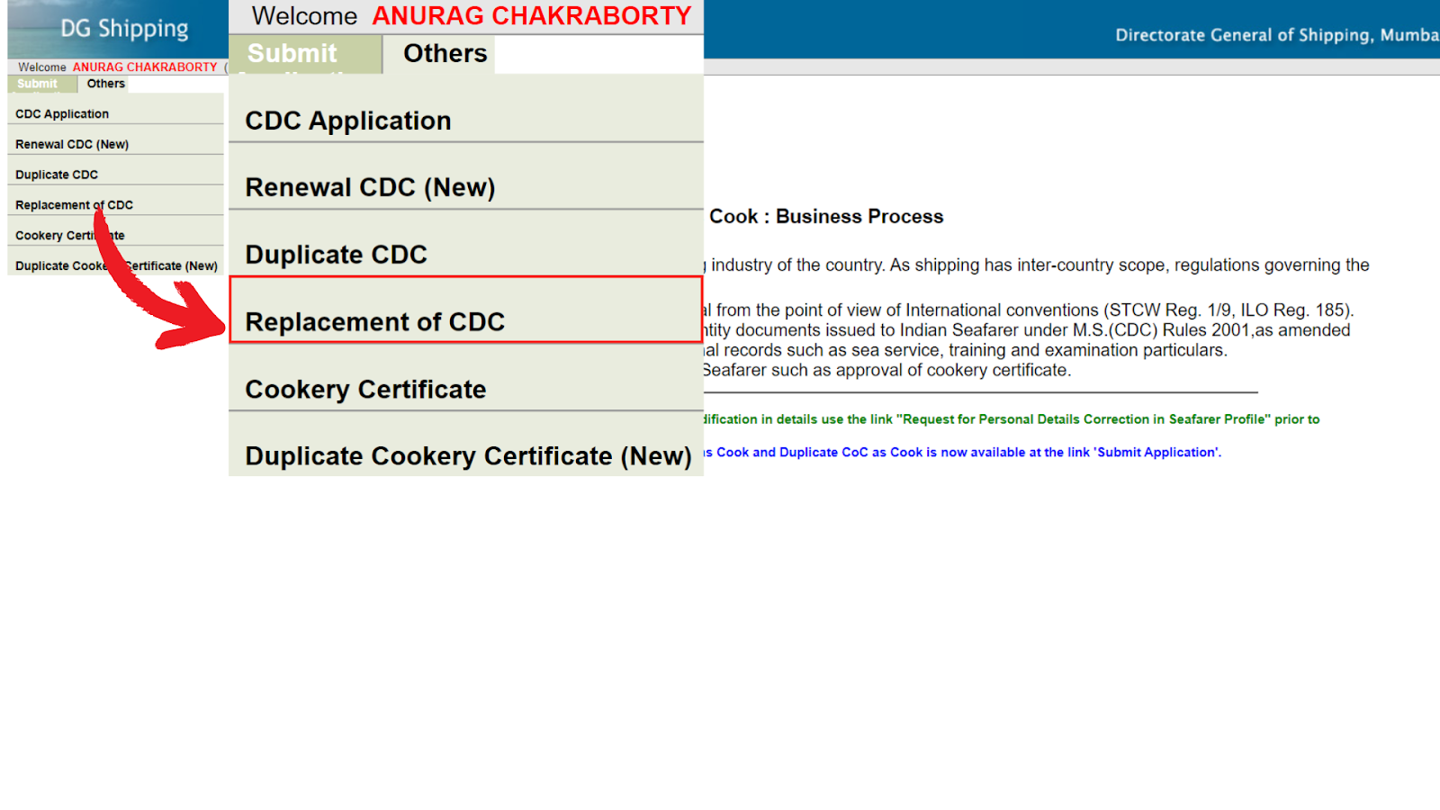Open the highlighted Replacement of CDC option
The width and height of the screenshot is (1440, 810).
tap(74, 204)
